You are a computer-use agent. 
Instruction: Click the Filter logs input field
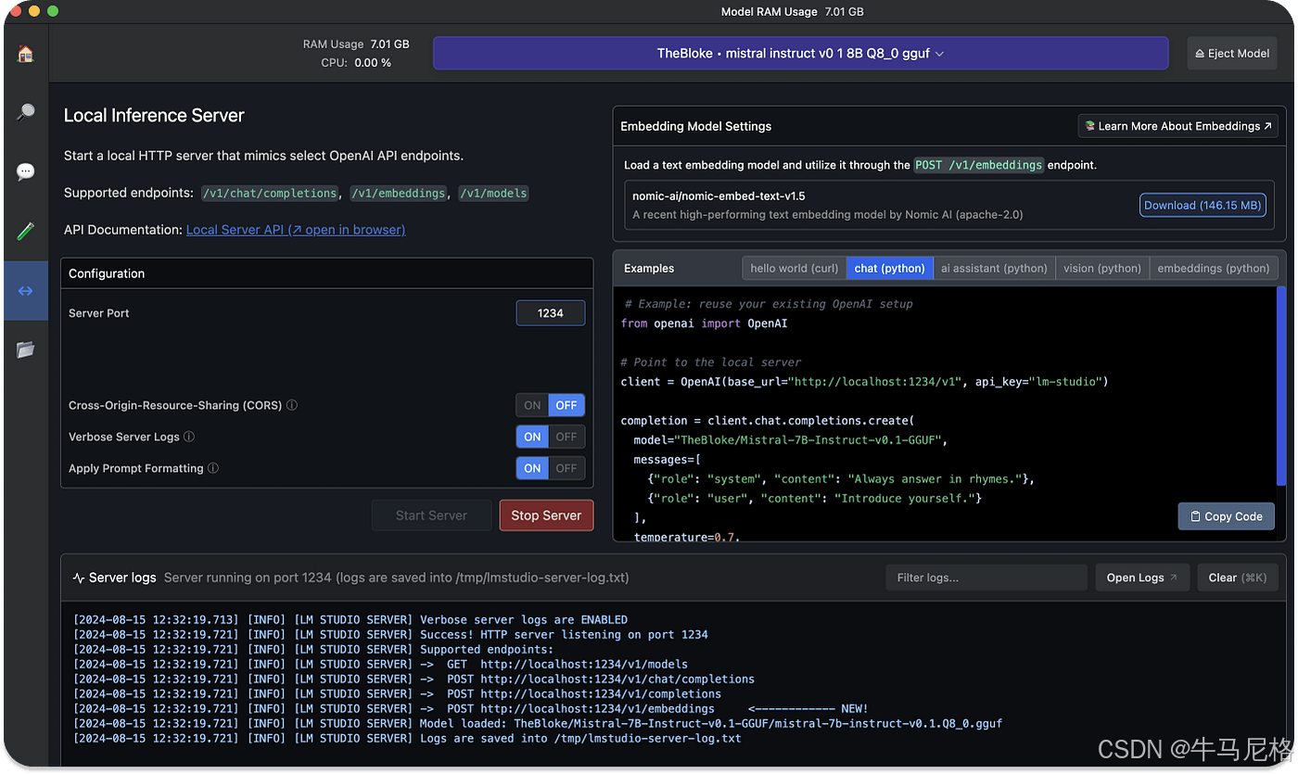pyautogui.click(x=986, y=577)
